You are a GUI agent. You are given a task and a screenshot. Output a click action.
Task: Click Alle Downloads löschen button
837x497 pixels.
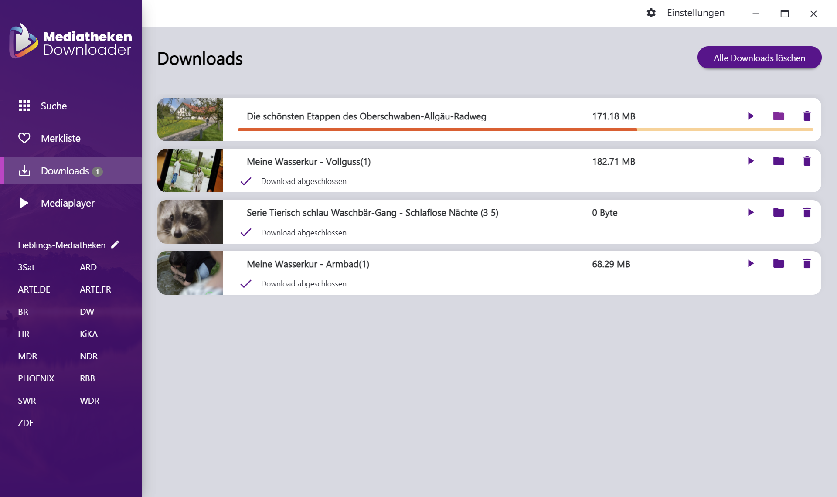[759, 58]
